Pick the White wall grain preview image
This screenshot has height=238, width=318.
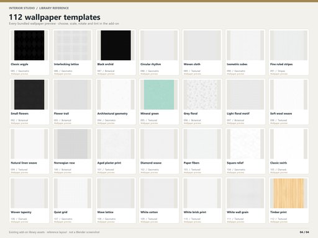pos(245,193)
